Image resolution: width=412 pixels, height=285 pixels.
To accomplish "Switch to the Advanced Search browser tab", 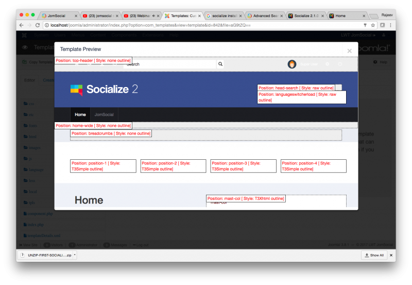I will coord(265,16).
